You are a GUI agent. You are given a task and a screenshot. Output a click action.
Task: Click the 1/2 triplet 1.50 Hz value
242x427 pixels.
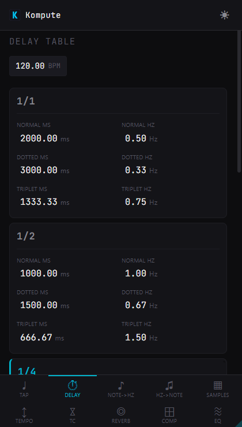(x=135, y=338)
